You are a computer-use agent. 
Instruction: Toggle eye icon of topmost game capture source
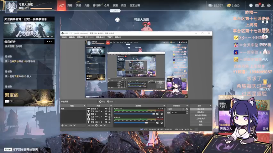106,108
